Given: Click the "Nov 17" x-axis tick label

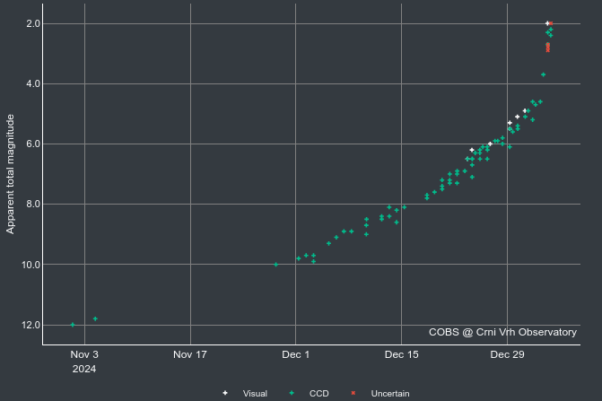Looking at the screenshot, I should [x=189, y=355].
